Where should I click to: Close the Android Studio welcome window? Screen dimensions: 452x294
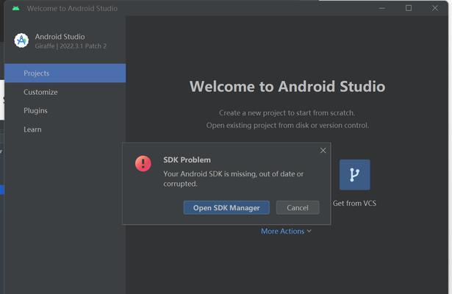click(435, 8)
